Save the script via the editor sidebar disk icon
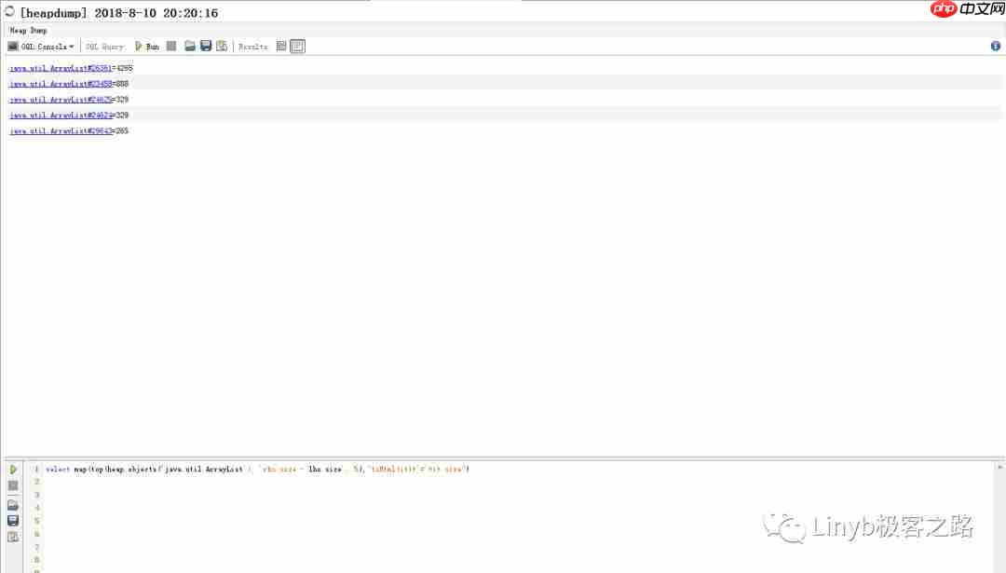1006x573 pixels. pyautogui.click(x=13, y=520)
